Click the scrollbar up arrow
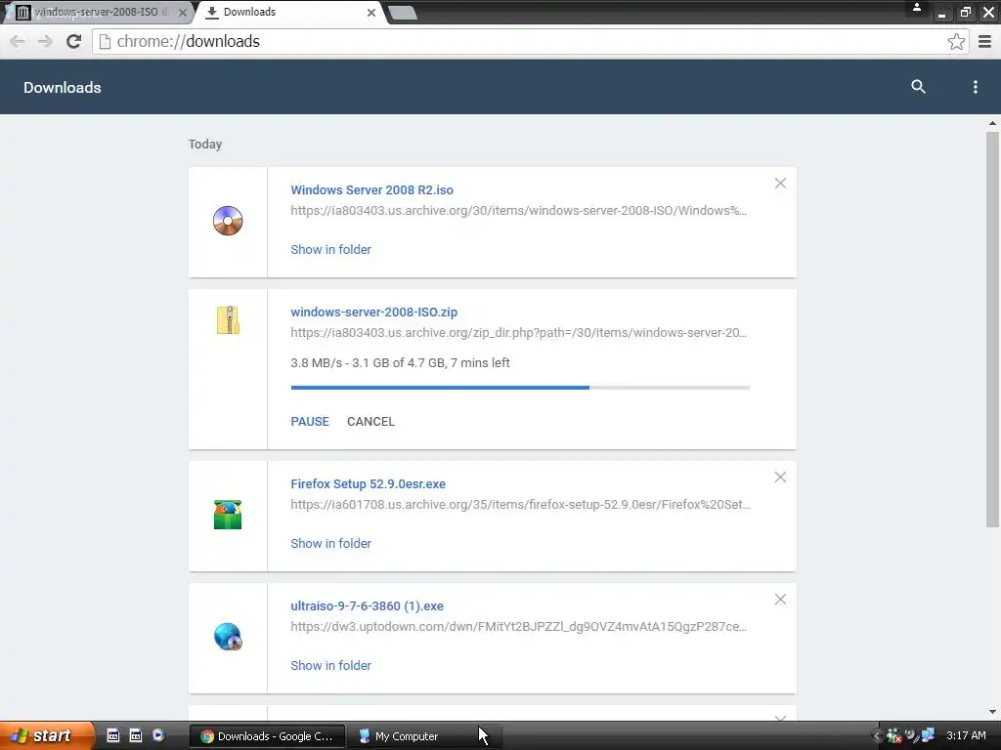 [x=992, y=123]
